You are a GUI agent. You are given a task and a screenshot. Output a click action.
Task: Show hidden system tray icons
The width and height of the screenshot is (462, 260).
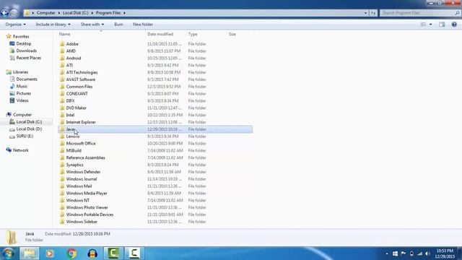[387, 253]
